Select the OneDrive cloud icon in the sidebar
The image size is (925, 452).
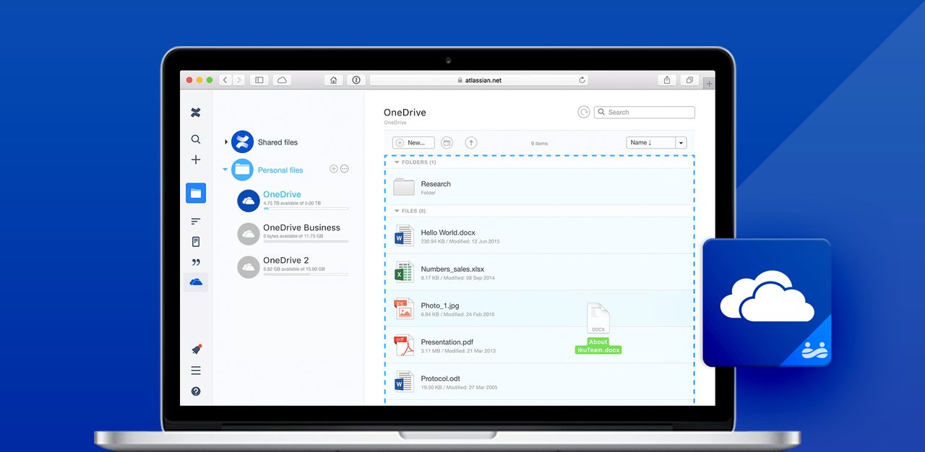[196, 282]
